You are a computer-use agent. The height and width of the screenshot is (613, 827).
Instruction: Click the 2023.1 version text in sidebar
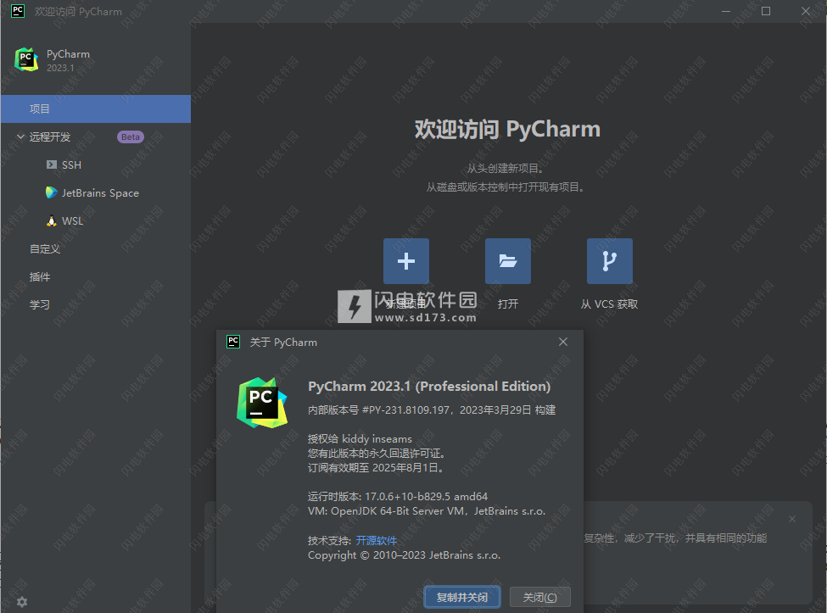pyautogui.click(x=61, y=68)
